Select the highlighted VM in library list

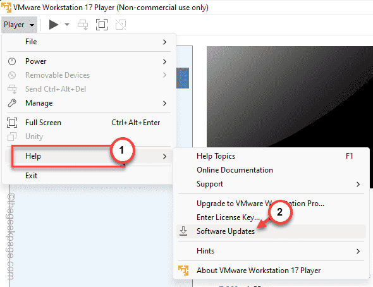(x=183, y=78)
